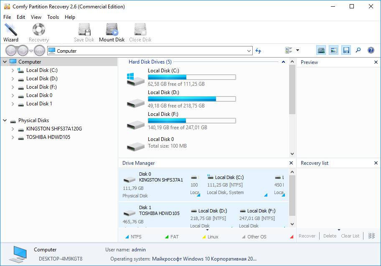Open the view mode dropdown arrow
Image resolution: width=381 pixels, height=266 pixels.
click(x=297, y=50)
